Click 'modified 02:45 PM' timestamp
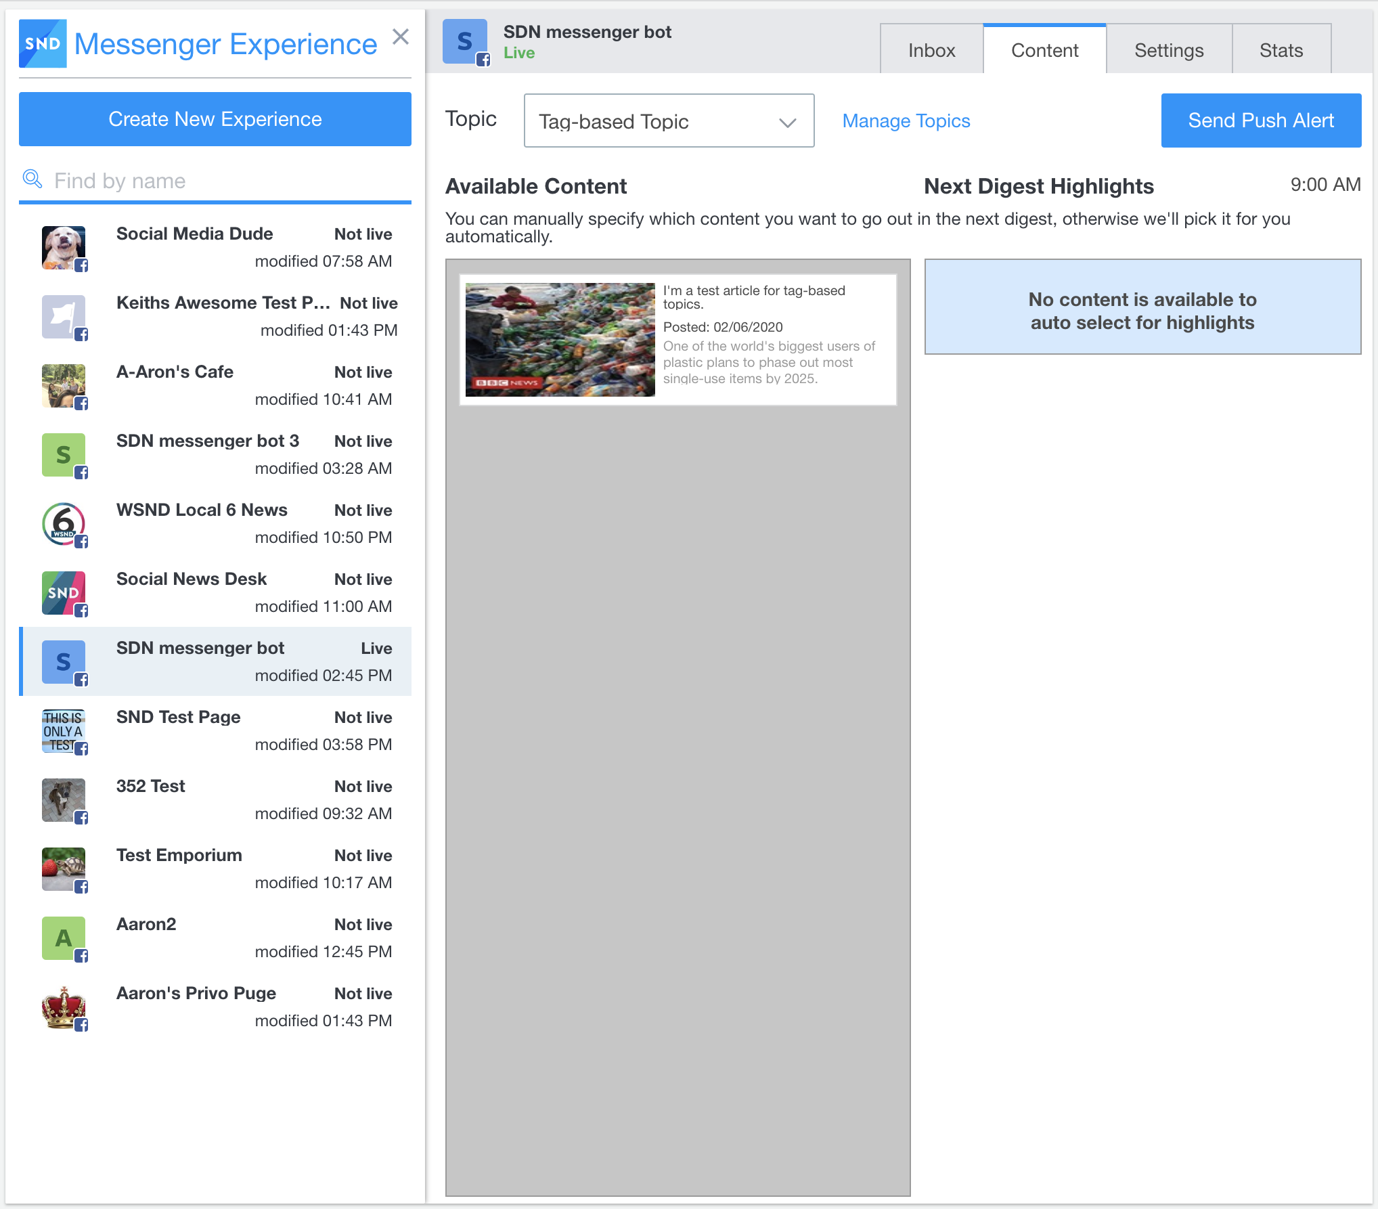 click(x=324, y=676)
